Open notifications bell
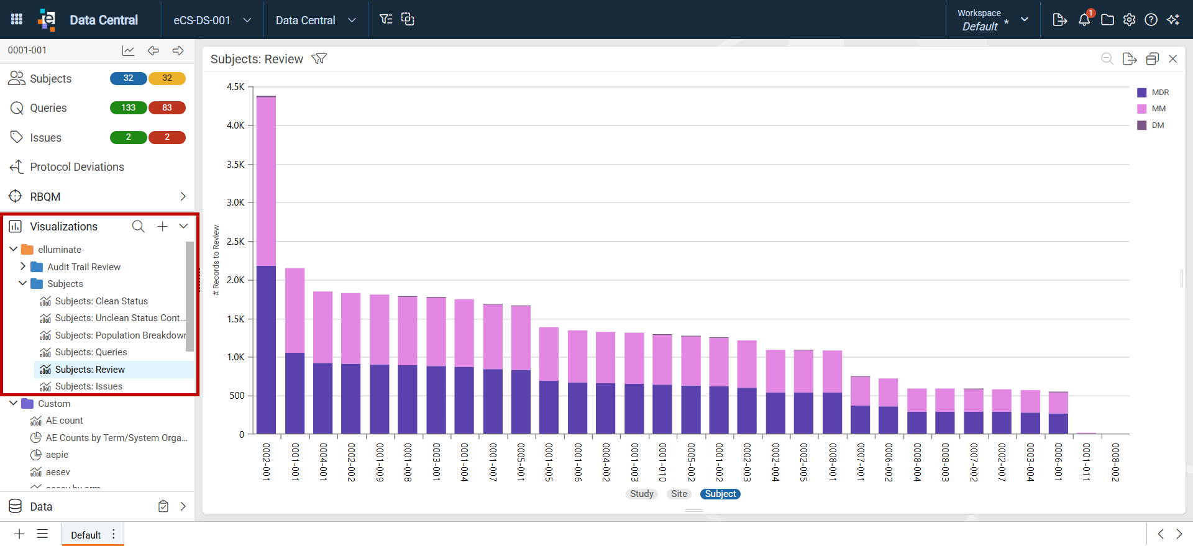The width and height of the screenshot is (1193, 546). pos(1084,20)
